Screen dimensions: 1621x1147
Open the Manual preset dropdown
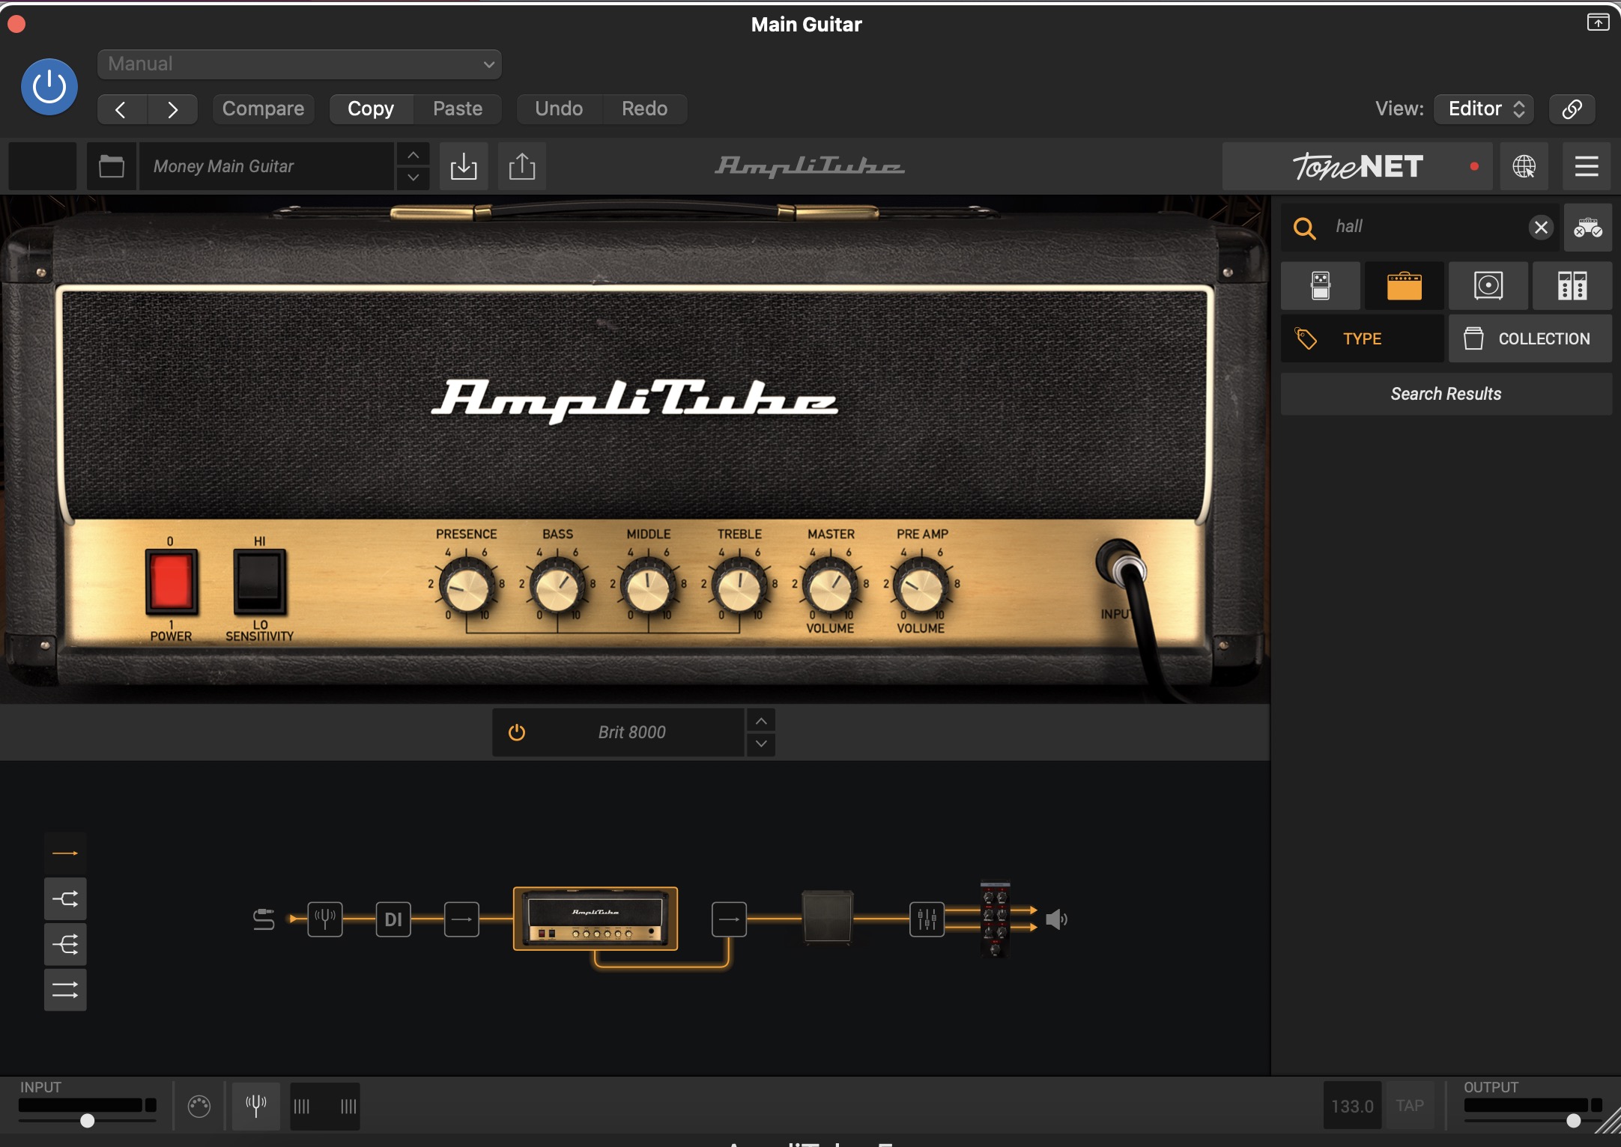(300, 64)
